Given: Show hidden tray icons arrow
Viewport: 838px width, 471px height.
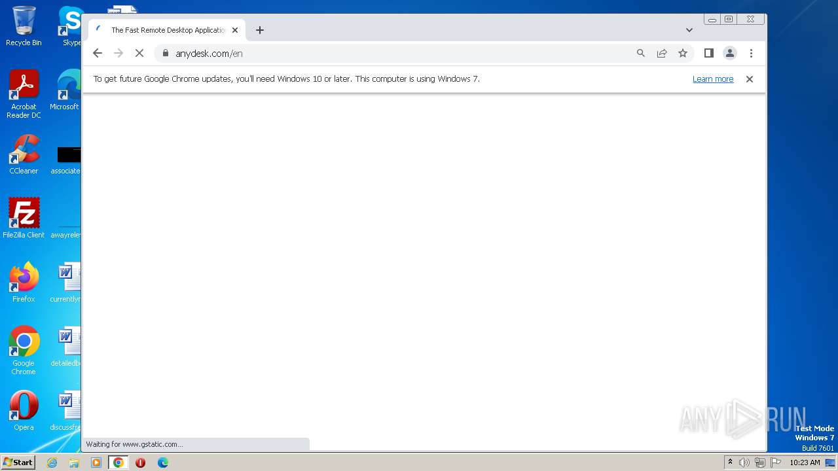Looking at the screenshot, I should click(x=731, y=462).
